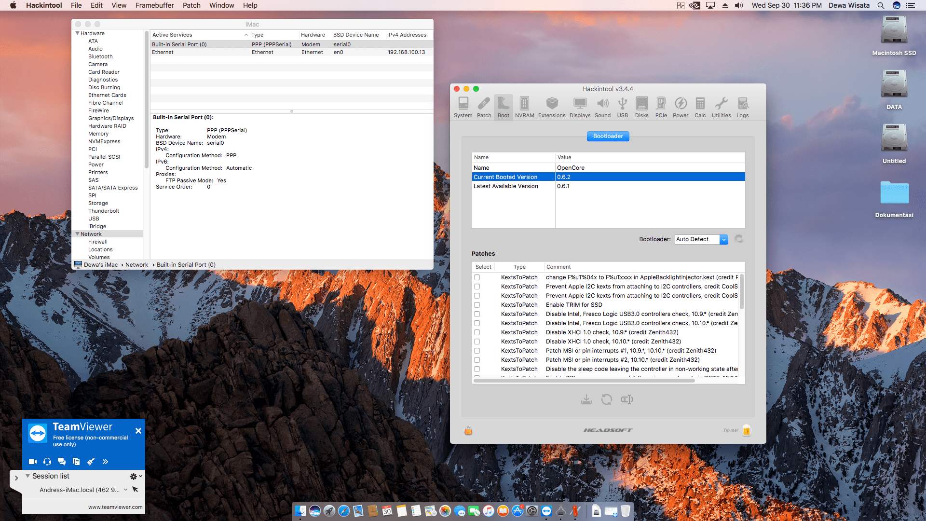Click the Logs toolbar icon
This screenshot has height=521, width=926.
point(742,107)
